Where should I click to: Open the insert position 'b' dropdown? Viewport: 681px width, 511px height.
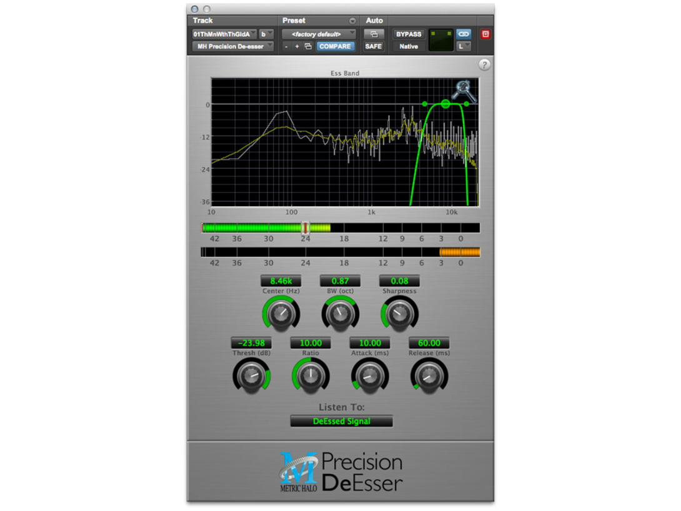(x=266, y=34)
